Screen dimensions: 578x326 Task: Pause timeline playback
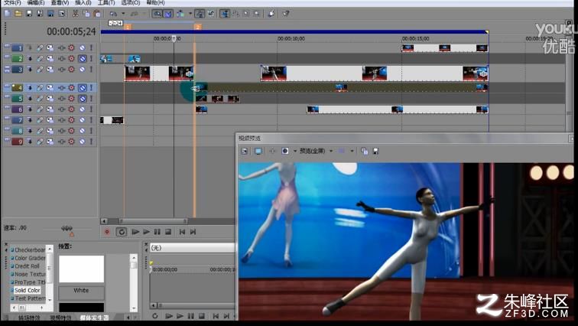click(157, 232)
